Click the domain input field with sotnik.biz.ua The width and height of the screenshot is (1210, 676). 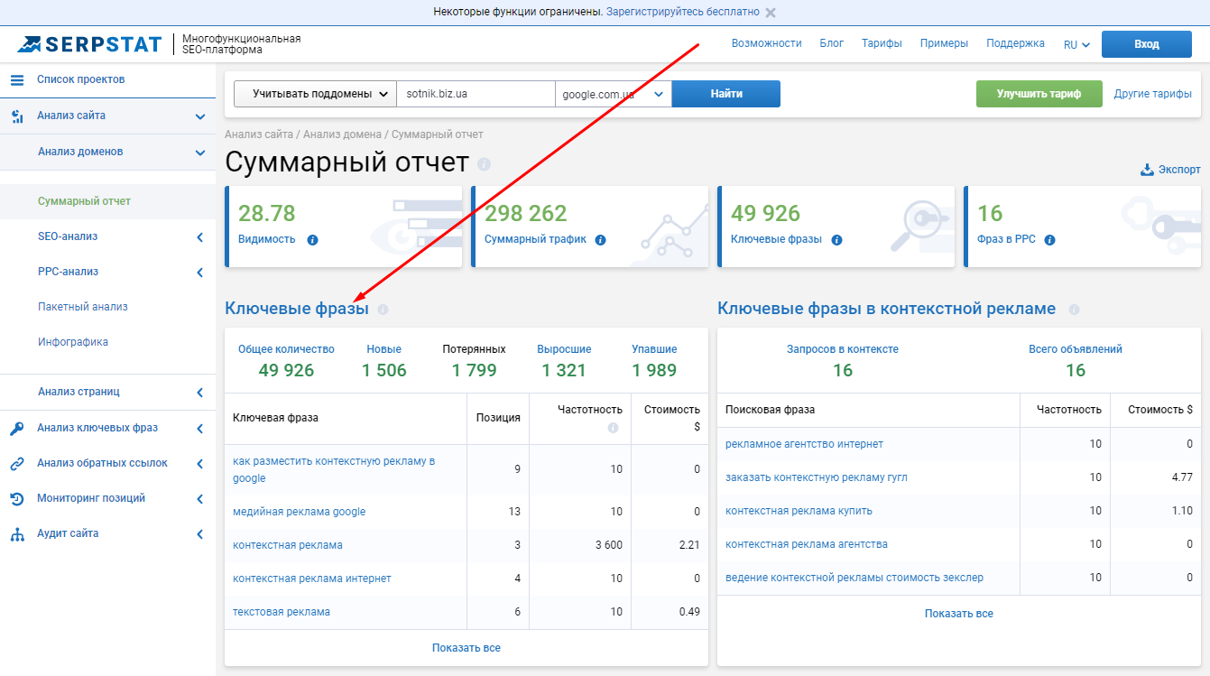[476, 94]
